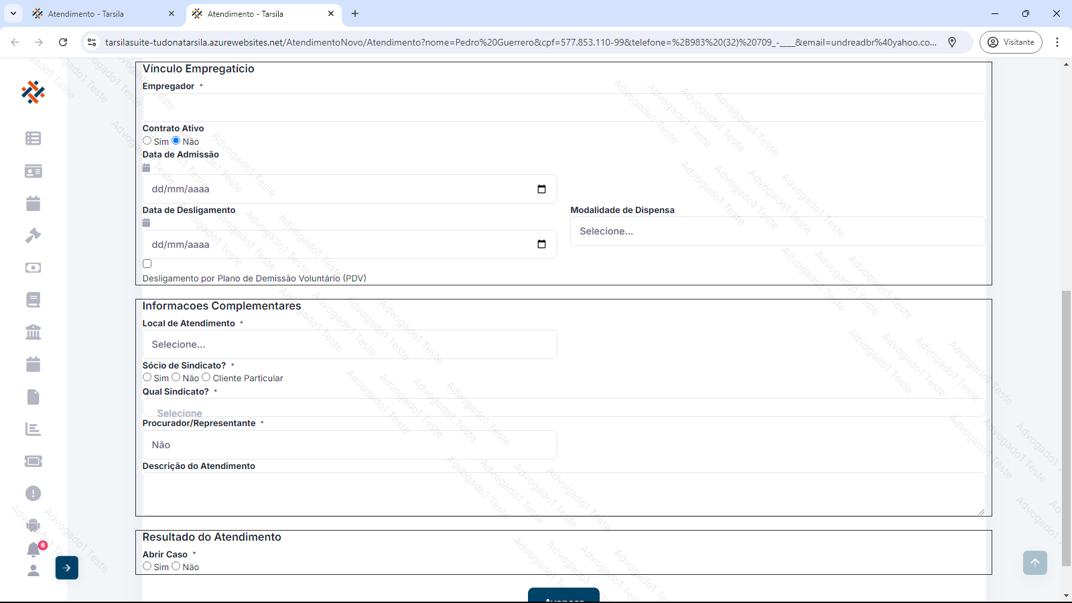
Task: Click the scroll-to-top arrow button
Action: [x=1034, y=563]
